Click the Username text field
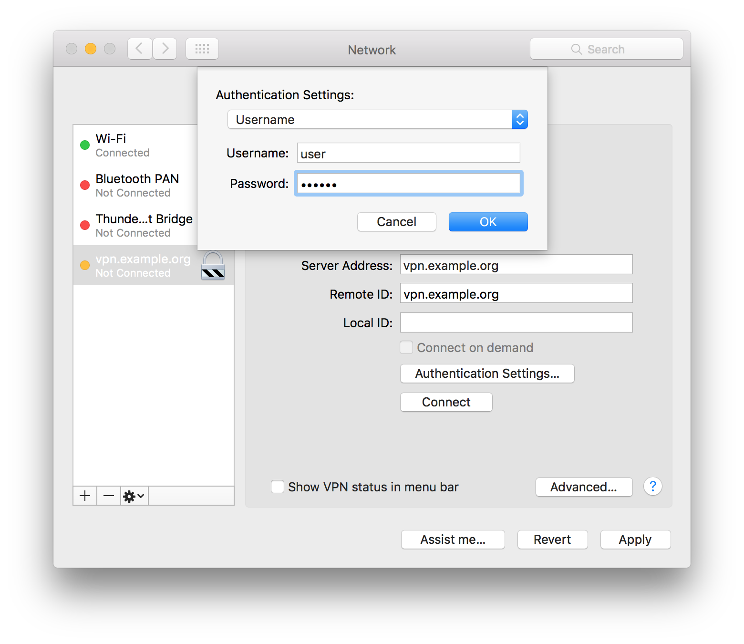This screenshot has width=744, height=644. click(x=408, y=153)
